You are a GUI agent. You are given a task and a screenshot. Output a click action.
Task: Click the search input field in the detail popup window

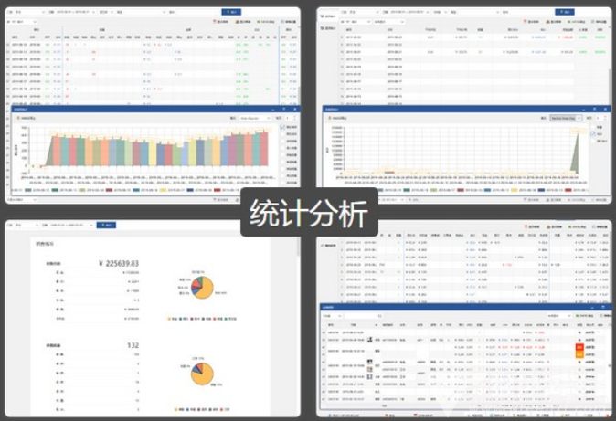(x=364, y=316)
